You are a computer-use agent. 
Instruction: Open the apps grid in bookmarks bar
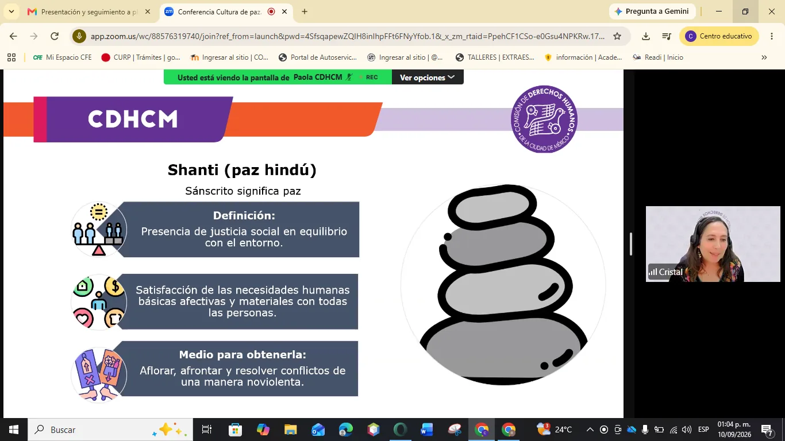11,57
